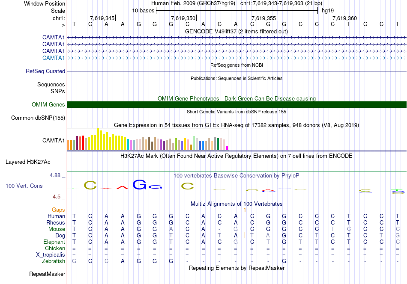
Task: Click the magenta bar ending GTEx chart
Action: [227, 148]
